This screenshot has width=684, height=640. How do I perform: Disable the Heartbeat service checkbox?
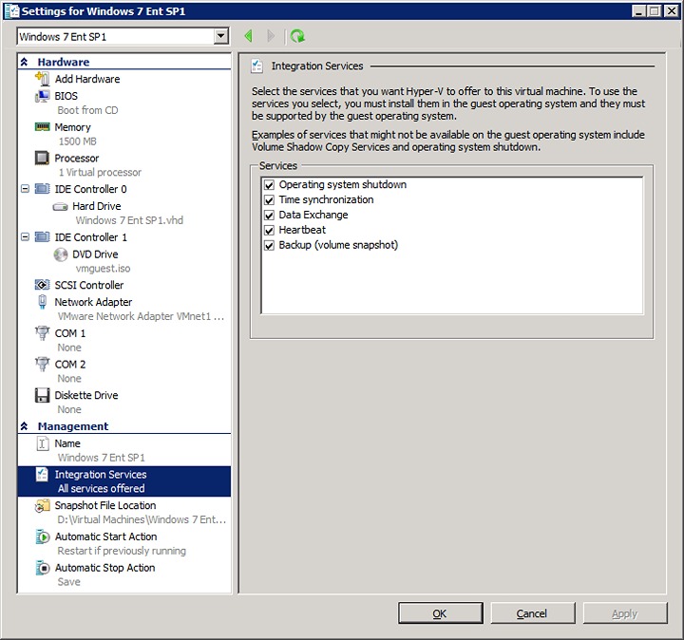tap(269, 231)
